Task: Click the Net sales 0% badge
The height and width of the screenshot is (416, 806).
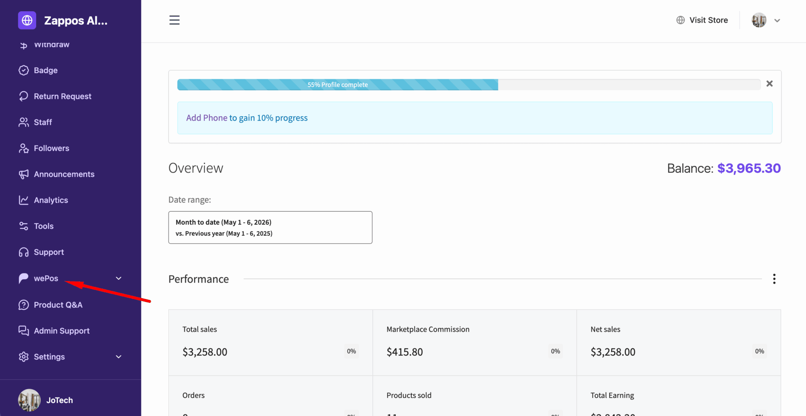Action: click(759, 351)
